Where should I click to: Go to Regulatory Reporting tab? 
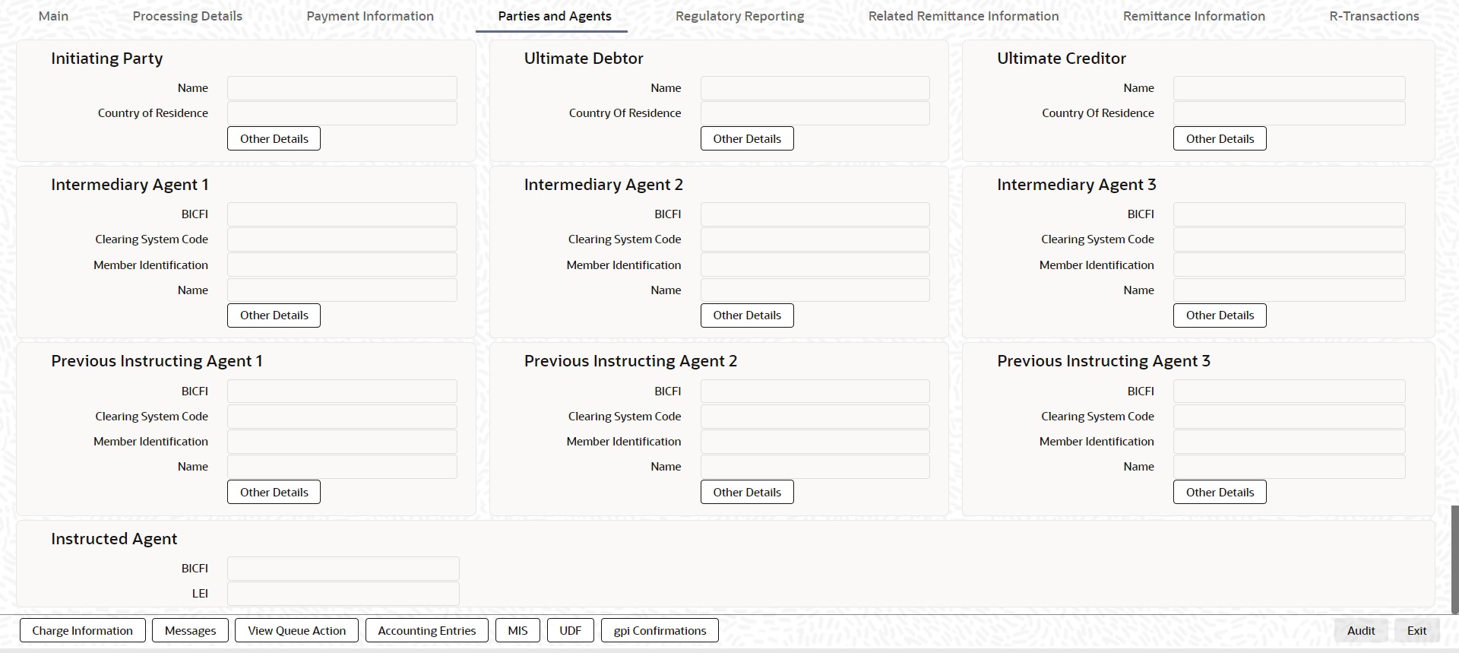tap(739, 16)
